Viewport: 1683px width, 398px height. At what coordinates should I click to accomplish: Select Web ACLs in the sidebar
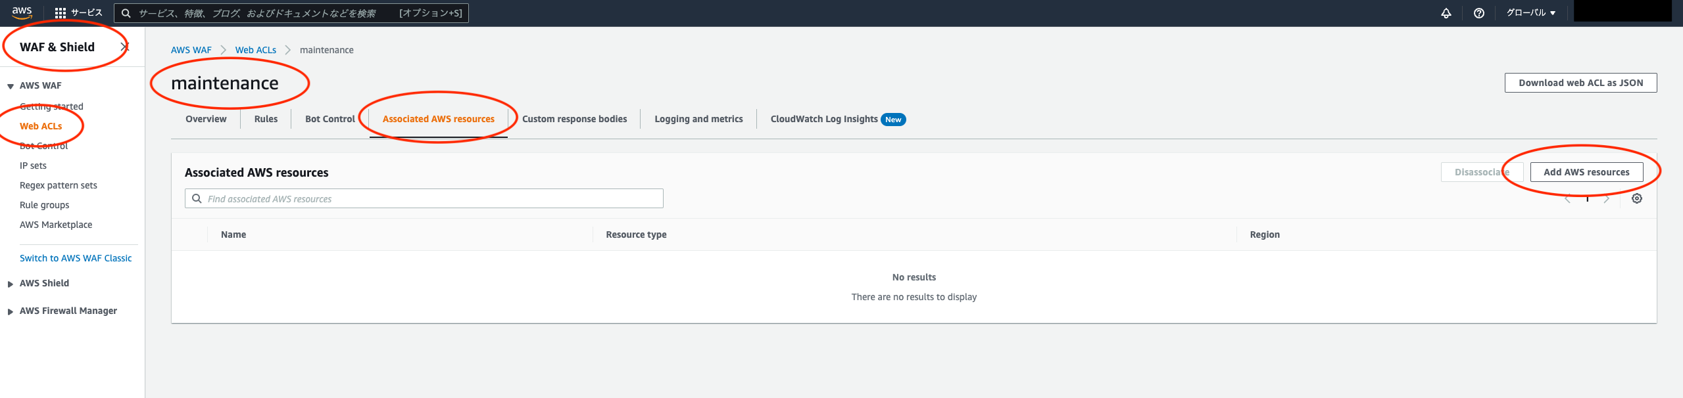[x=41, y=126]
